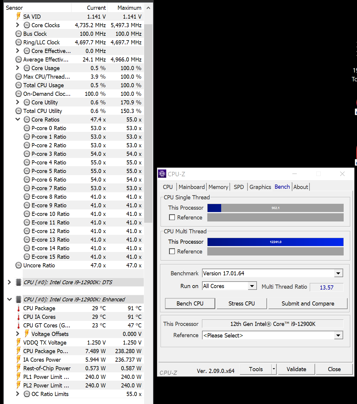This screenshot has width=357, height=404.
Task: Click the Stress CPU button
Action: (x=242, y=303)
